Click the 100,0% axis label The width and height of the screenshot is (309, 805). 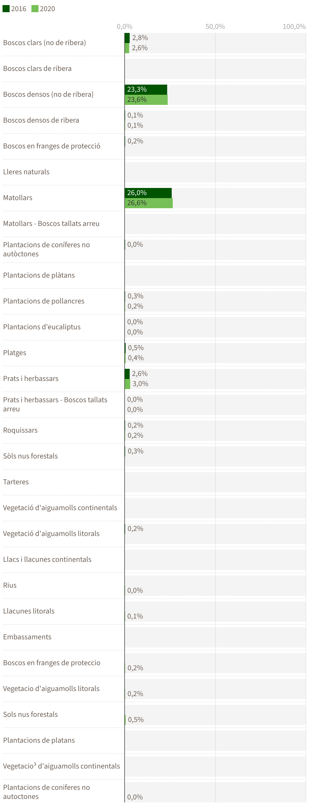coord(294,27)
